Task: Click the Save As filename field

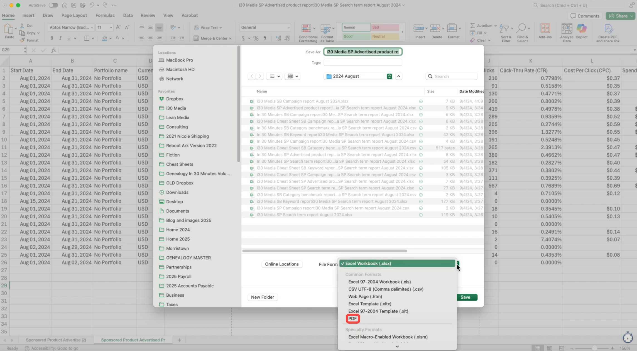Action: tap(363, 52)
